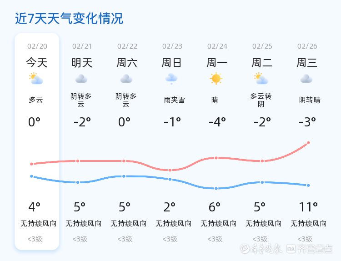The height and width of the screenshot is (261, 341).
Task: Click the 近7天天气变化情况 title
Action: click(69, 18)
